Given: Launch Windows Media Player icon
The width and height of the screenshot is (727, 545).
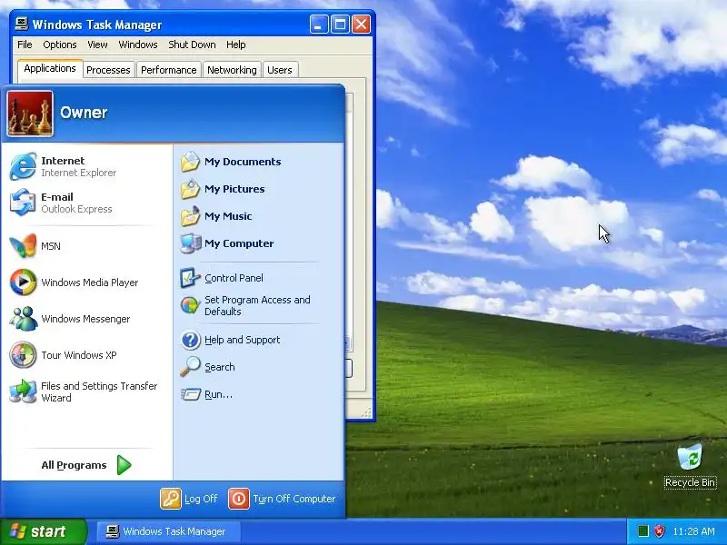Looking at the screenshot, I should click(23, 282).
